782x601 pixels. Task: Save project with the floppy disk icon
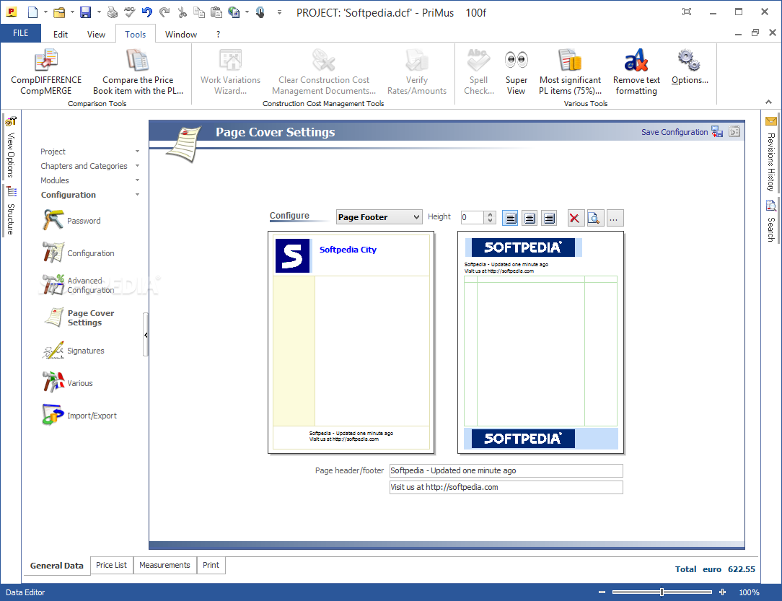coord(86,12)
